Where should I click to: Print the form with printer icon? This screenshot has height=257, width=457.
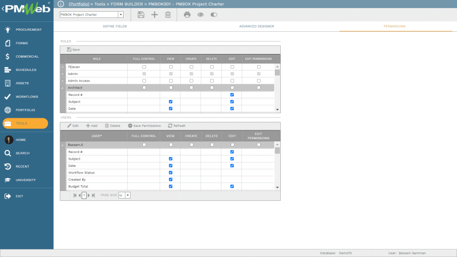coord(187,15)
